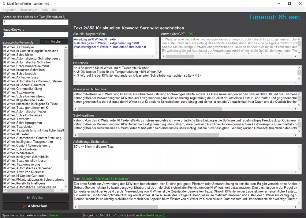
Task: Click 'Ratschläge zu KI Writer' keyword line
Action: [106, 43]
